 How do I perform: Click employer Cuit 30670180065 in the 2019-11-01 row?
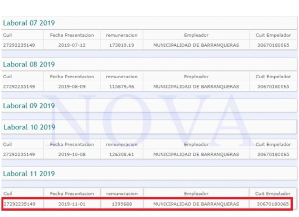point(273,204)
